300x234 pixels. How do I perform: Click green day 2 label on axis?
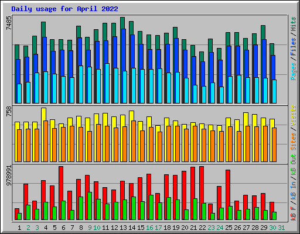coord(28,228)
